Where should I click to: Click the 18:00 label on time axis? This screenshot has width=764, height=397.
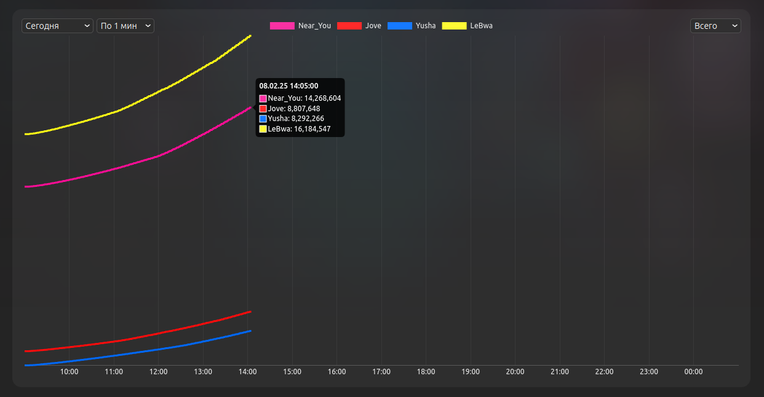tap(426, 372)
